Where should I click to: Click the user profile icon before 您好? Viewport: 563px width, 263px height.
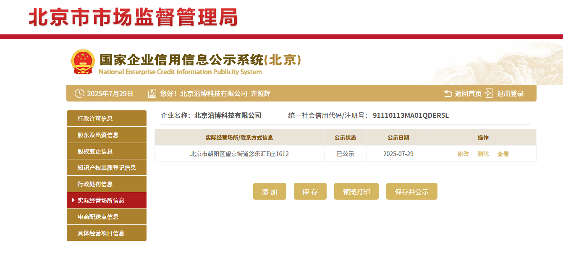tap(152, 94)
